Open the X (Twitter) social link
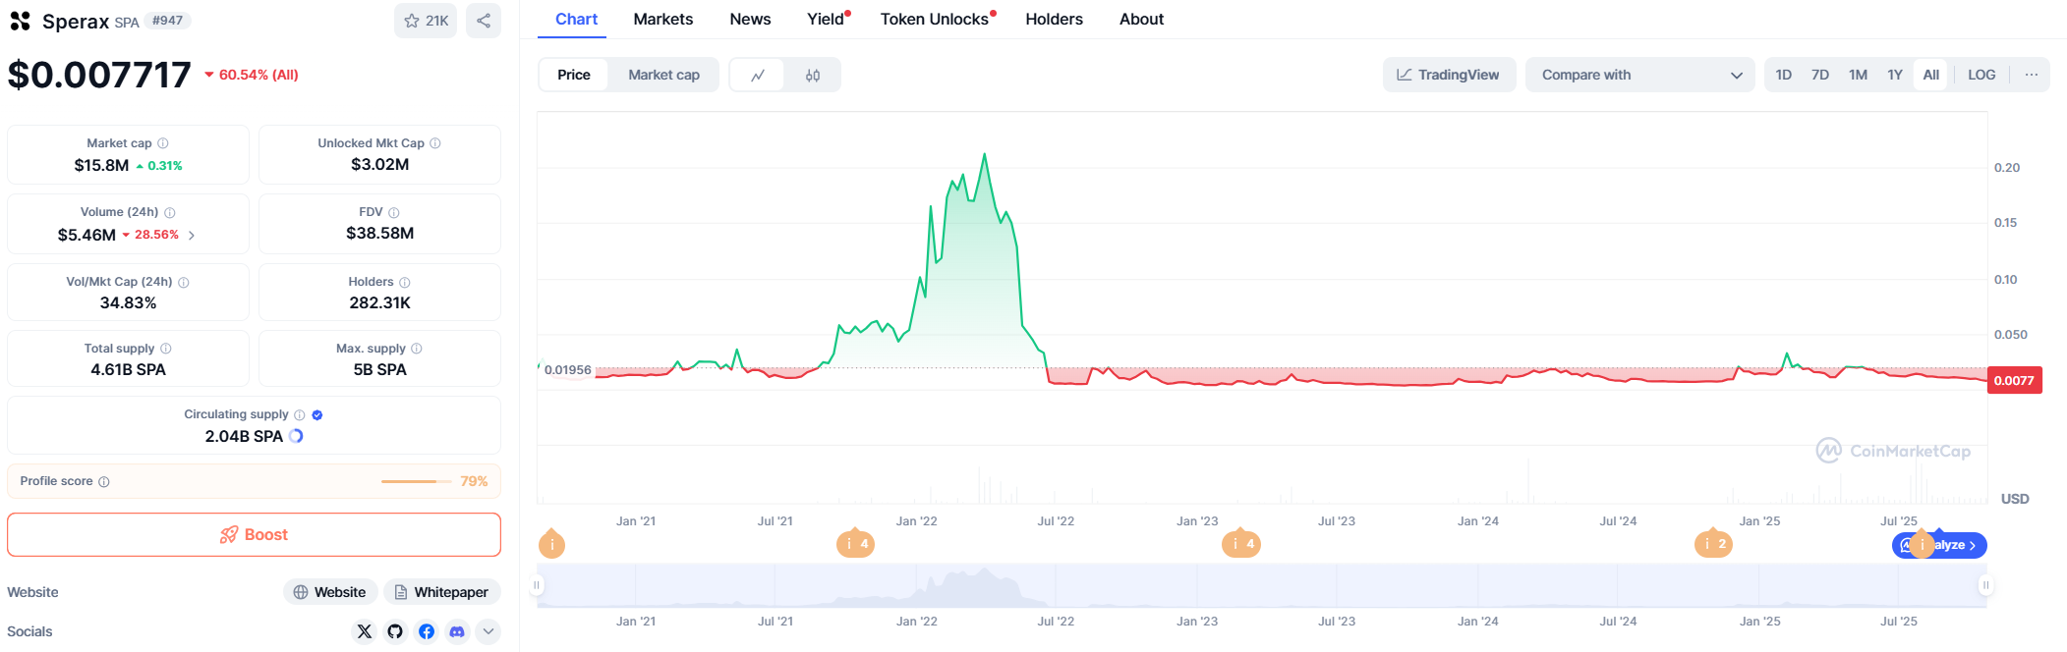2067x652 pixels. [x=365, y=631]
